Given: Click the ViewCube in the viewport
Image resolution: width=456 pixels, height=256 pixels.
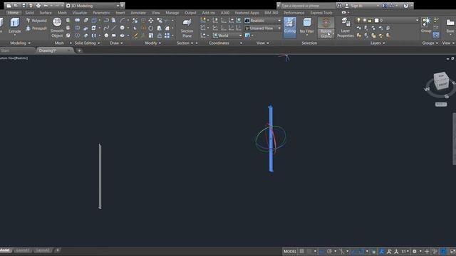Looking at the screenshot, I should coord(441,81).
